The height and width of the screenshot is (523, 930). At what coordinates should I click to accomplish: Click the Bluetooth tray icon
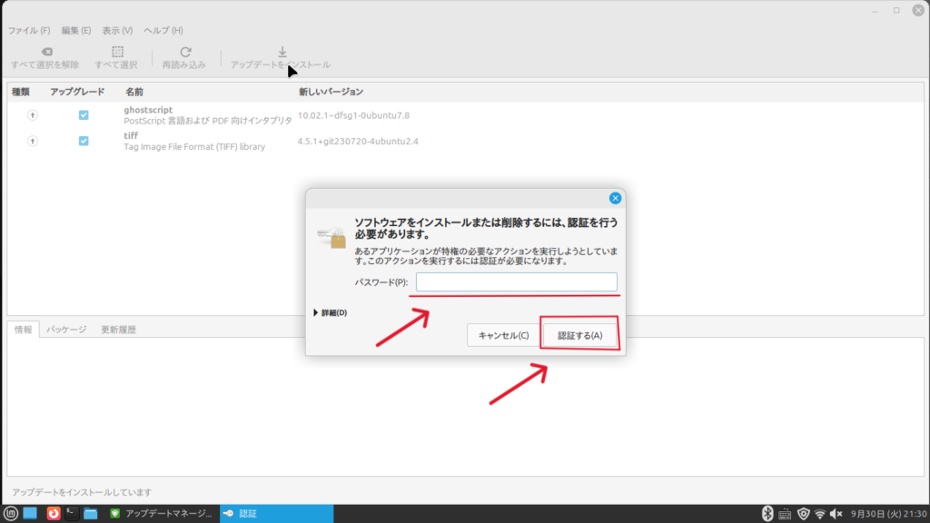point(766,514)
